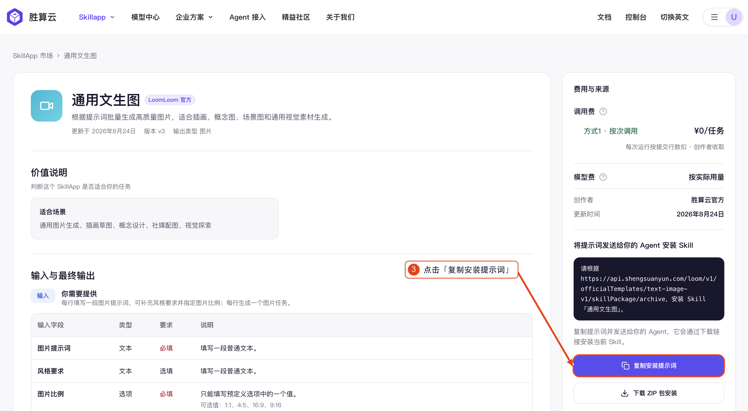Image resolution: width=748 pixels, height=411 pixels.
Task: Click the 下载 ZIP 包安装 button
Action: 648,393
